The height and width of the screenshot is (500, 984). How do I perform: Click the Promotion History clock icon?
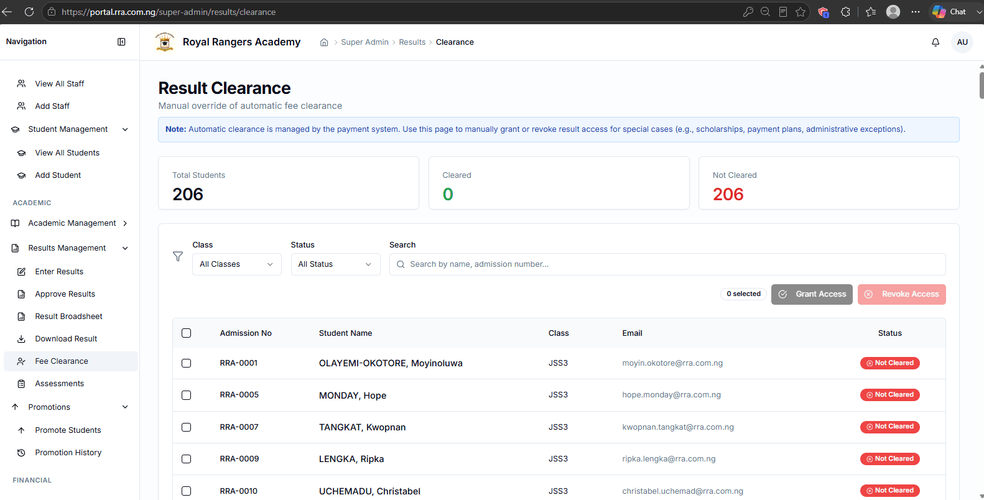pyautogui.click(x=21, y=453)
